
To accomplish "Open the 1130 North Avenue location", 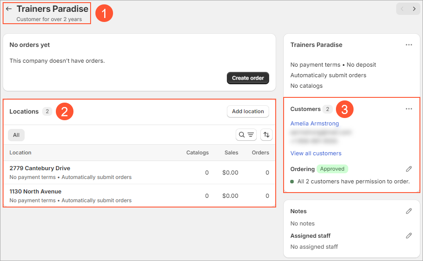I will [35, 191].
